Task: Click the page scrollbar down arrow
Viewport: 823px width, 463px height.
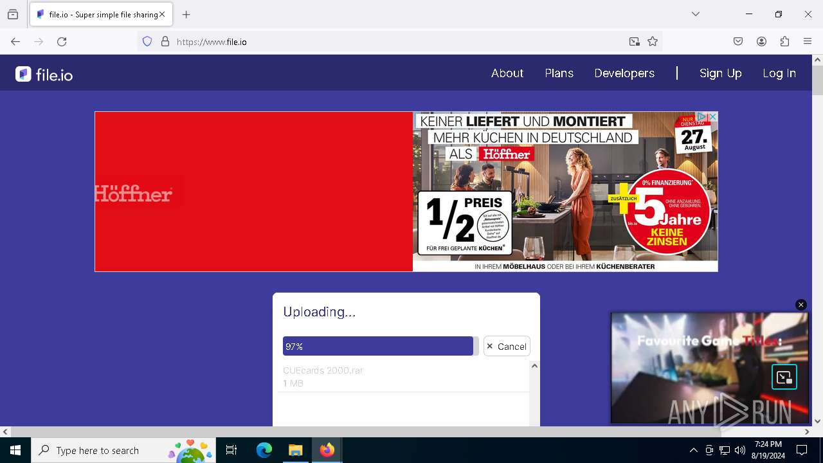Action: [817, 421]
